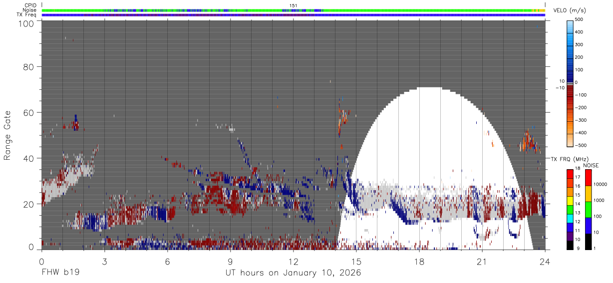This screenshot has height=283, width=613.
Task: Click velocity scale label −500
Action: coord(581,146)
